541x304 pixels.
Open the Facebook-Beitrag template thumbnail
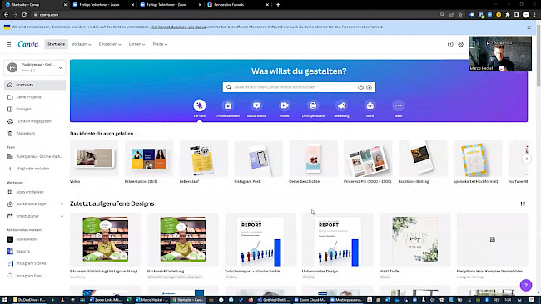click(x=423, y=159)
